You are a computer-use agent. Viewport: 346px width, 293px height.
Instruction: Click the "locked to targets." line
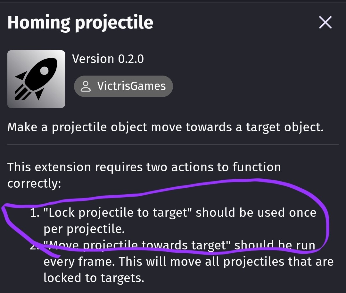pyautogui.click(x=94, y=278)
